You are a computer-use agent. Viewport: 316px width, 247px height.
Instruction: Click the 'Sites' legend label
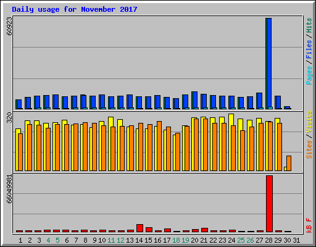click(309, 149)
